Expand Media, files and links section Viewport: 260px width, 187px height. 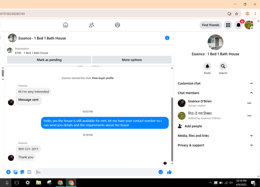click(215, 136)
